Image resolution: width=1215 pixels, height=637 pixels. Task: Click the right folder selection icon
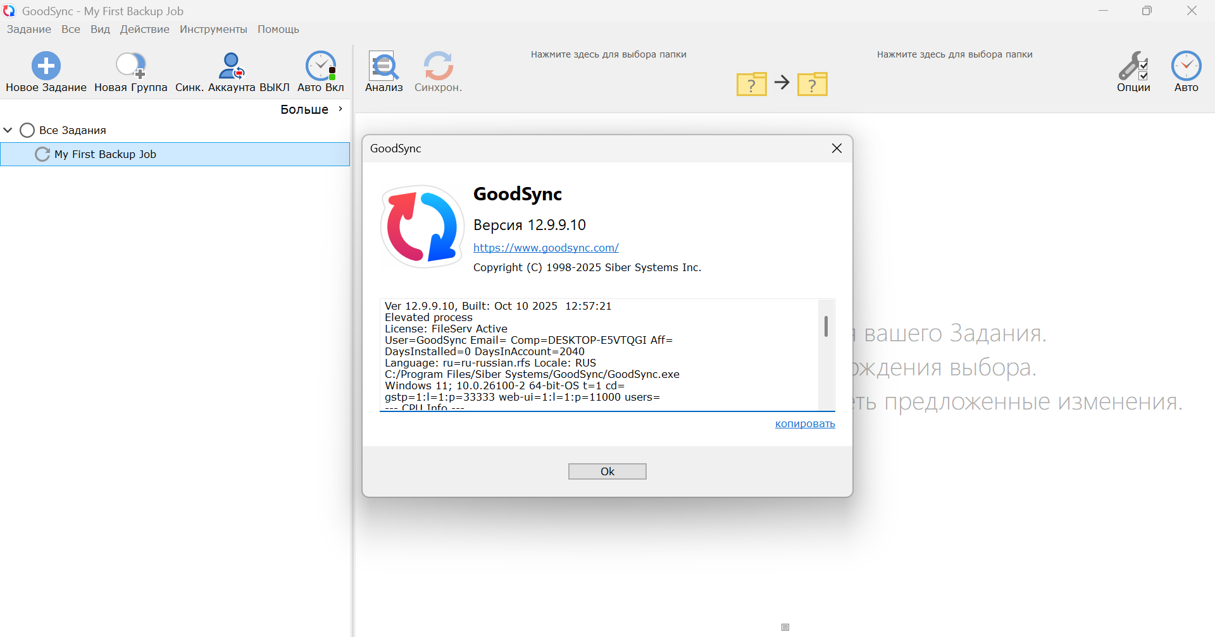pyautogui.click(x=813, y=83)
